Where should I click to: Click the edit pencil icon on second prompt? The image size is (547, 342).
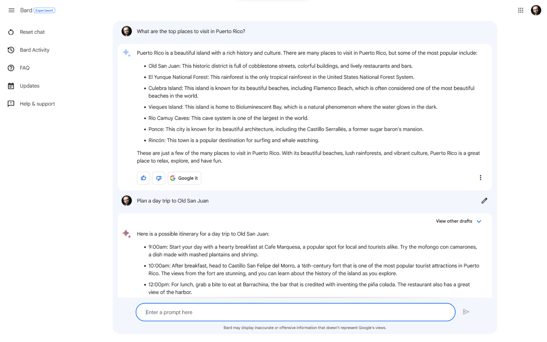[484, 201]
